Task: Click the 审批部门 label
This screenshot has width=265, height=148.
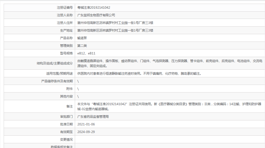Action: [x=66, y=117]
